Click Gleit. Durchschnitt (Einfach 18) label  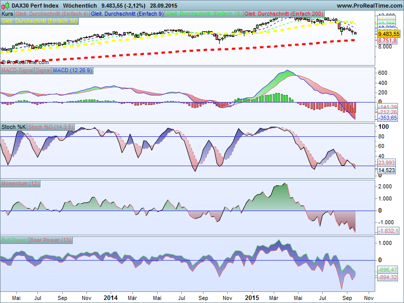(204, 14)
